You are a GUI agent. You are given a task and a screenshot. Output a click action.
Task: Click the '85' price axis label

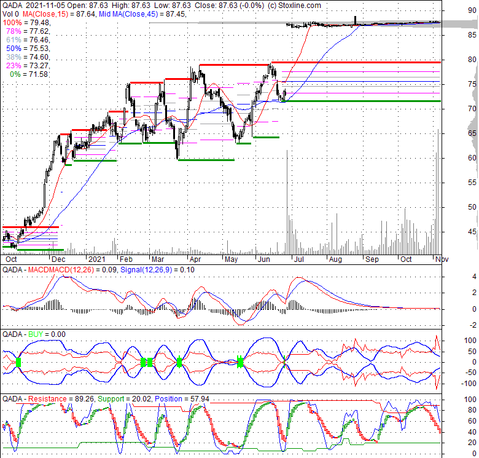pos(472,35)
